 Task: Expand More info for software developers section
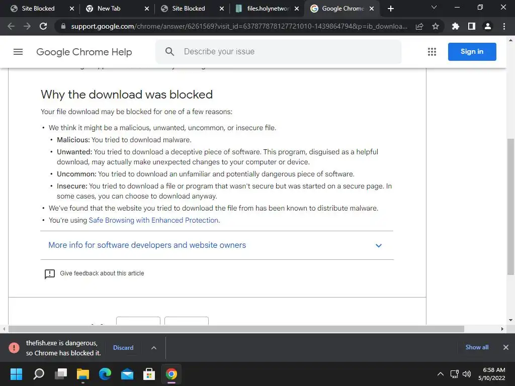click(217, 245)
